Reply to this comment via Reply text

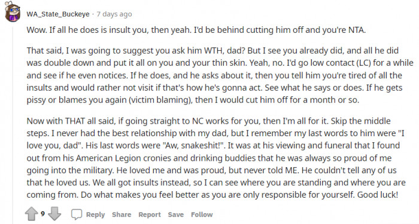pos(95,214)
